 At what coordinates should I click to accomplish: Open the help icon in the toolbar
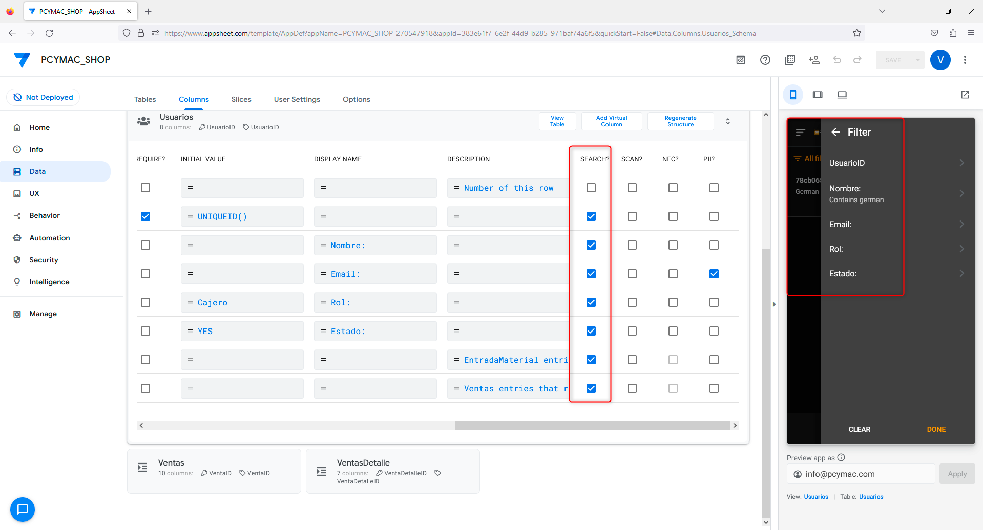click(765, 60)
